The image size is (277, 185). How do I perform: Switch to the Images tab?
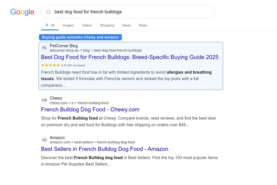[x=68, y=25]
